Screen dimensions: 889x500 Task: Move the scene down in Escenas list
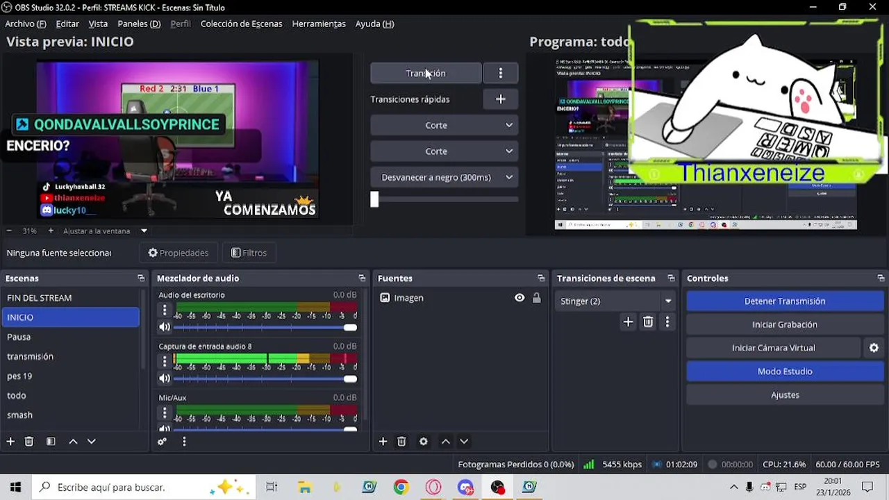91,442
